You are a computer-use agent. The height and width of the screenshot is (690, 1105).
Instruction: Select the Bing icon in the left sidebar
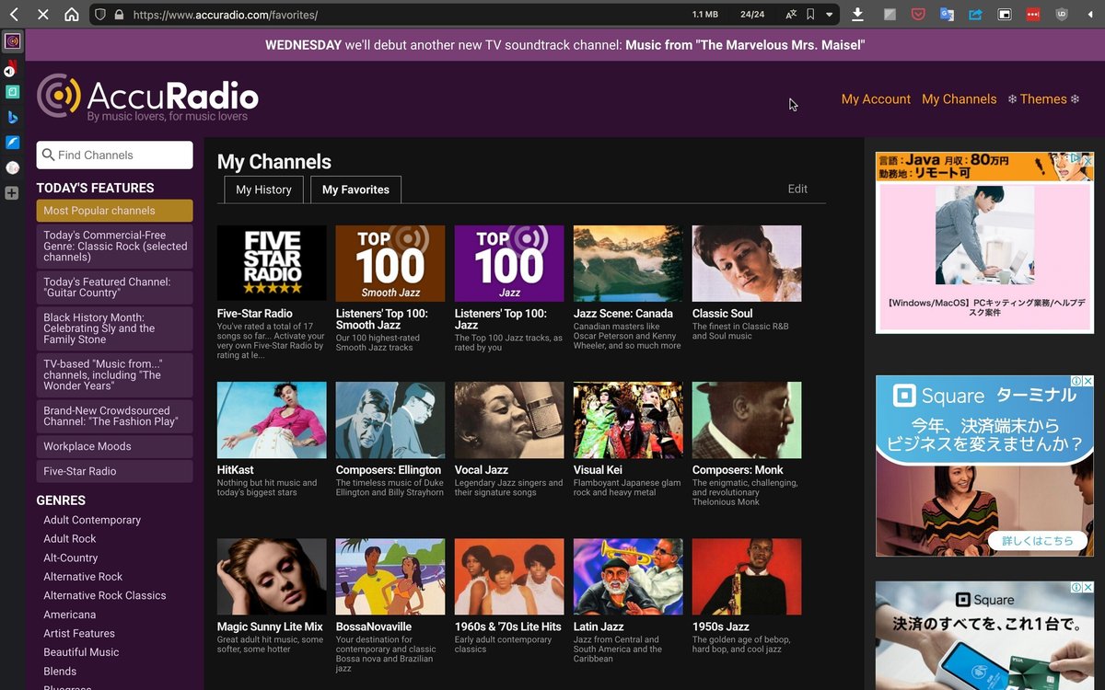coord(13,117)
